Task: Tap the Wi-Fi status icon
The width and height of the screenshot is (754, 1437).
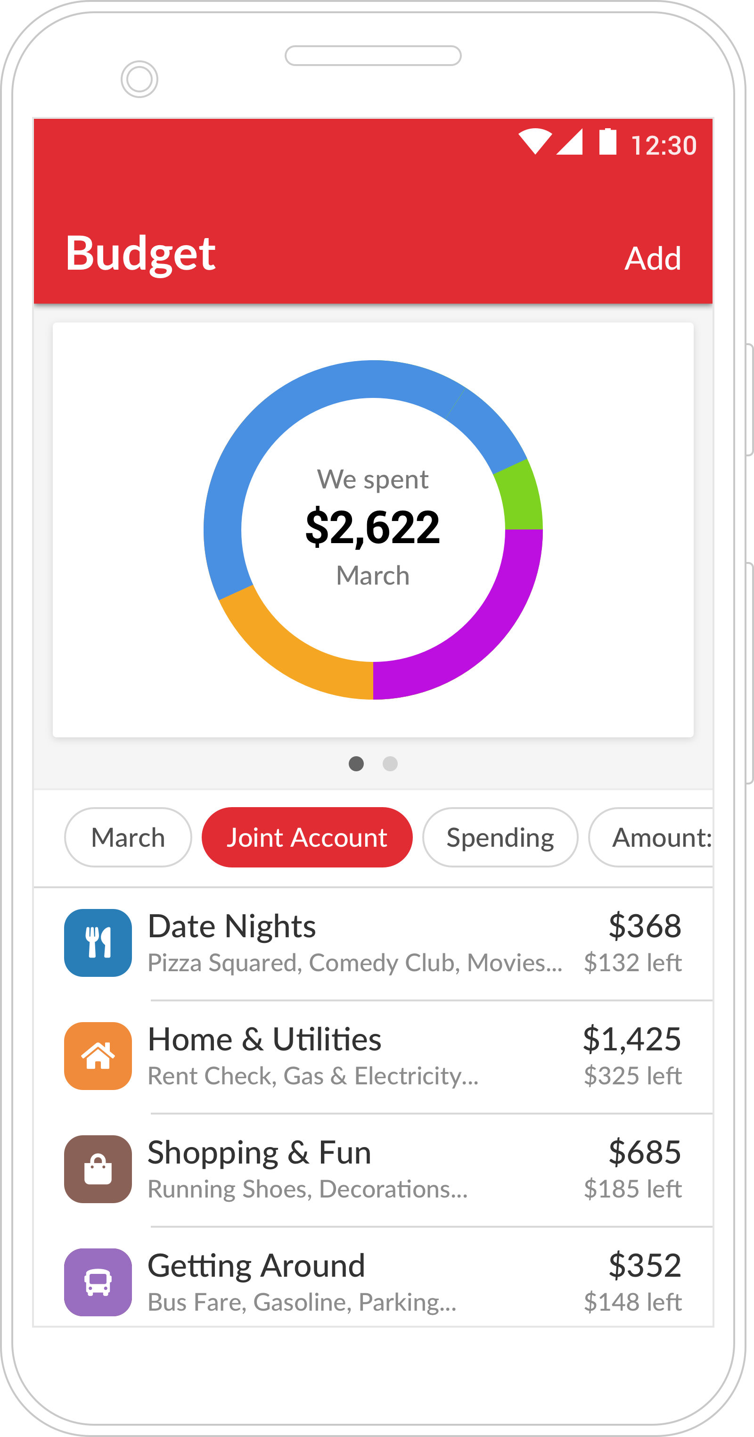Action: (535, 142)
